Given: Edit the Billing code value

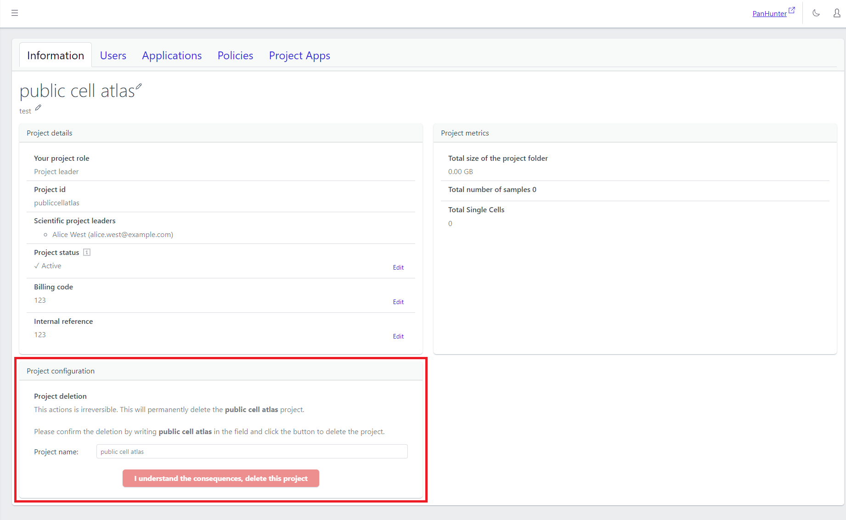Looking at the screenshot, I should [x=398, y=302].
